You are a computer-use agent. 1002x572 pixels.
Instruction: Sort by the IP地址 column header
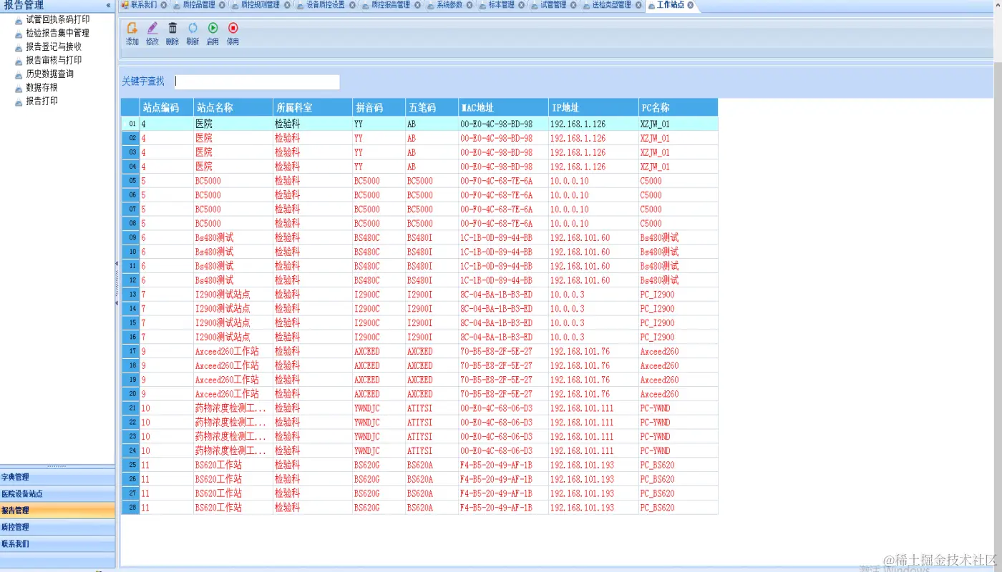click(x=593, y=107)
